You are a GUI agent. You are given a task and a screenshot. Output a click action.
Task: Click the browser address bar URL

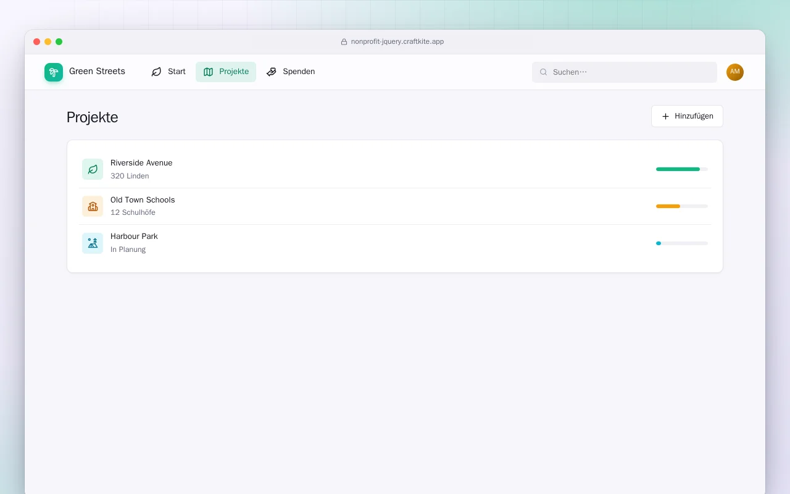coord(397,41)
